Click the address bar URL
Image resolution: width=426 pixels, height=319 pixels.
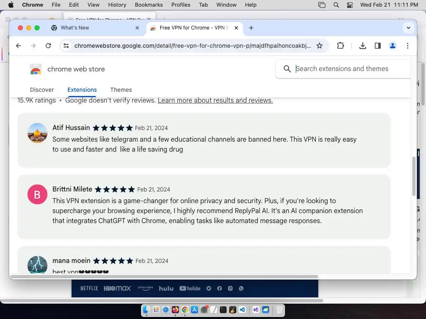pyautogui.click(x=193, y=46)
